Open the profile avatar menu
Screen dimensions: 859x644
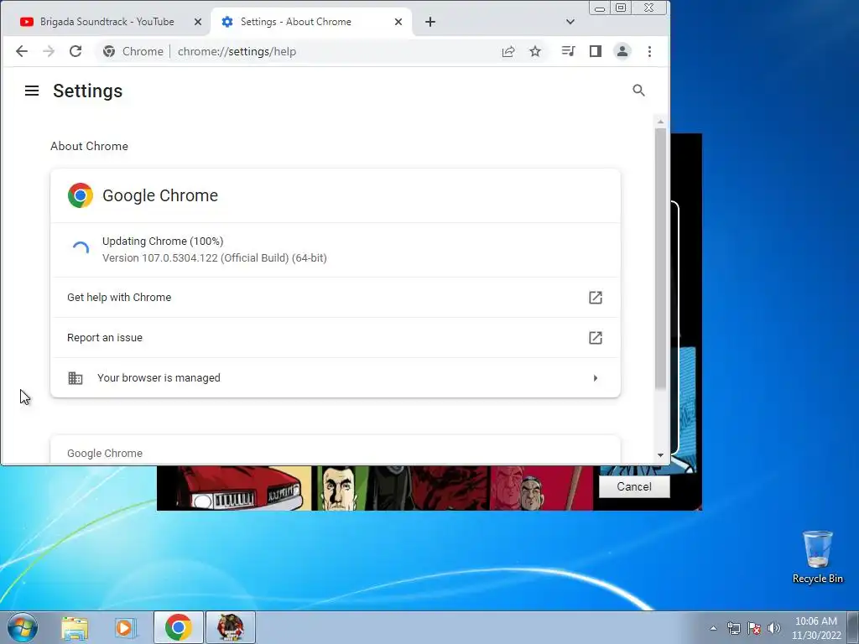pos(622,51)
